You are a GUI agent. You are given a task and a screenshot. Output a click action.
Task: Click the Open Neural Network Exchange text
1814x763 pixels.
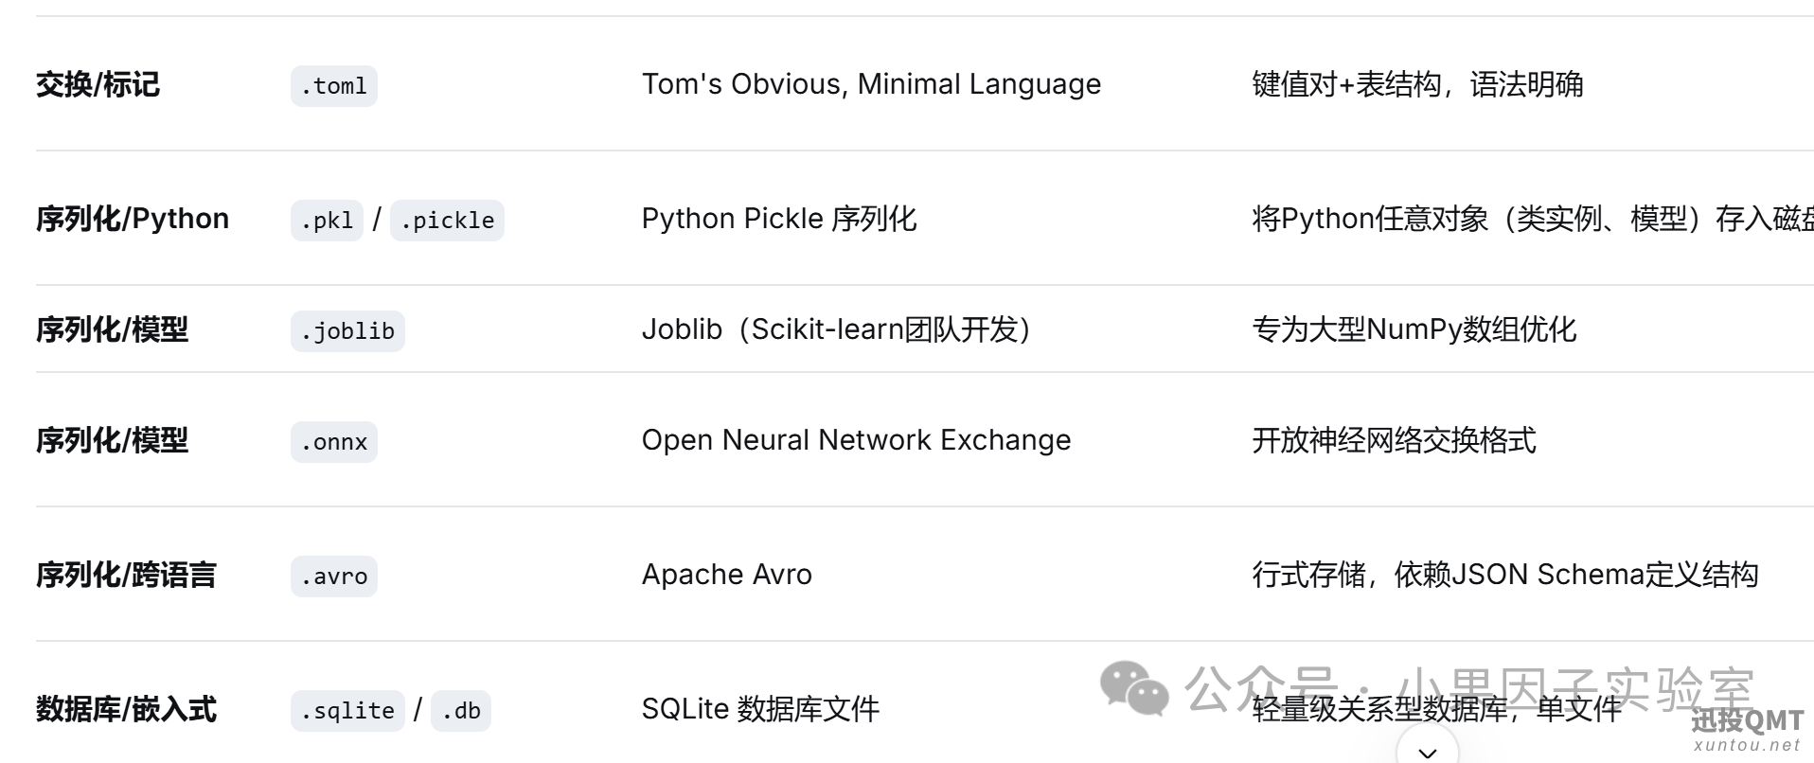point(856,440)
